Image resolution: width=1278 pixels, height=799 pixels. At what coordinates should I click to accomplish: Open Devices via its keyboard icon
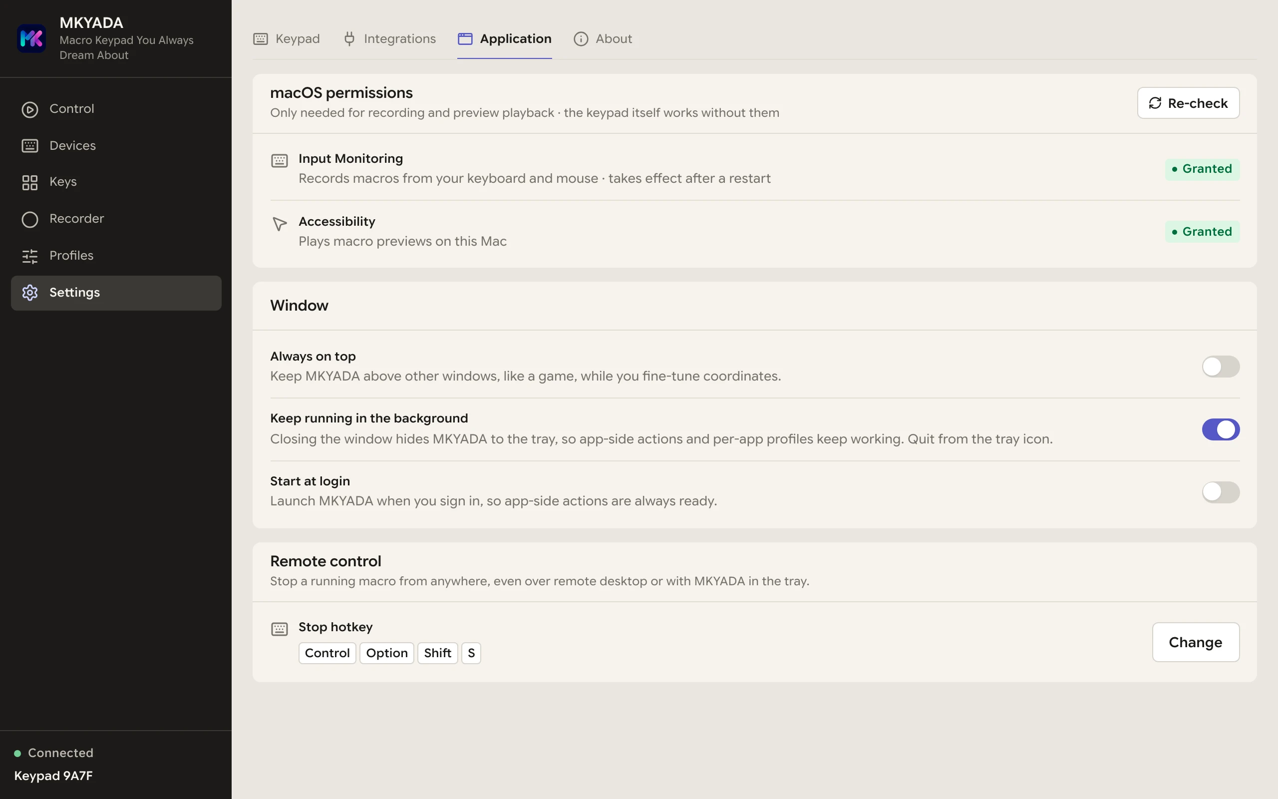[x=29, y=146]
